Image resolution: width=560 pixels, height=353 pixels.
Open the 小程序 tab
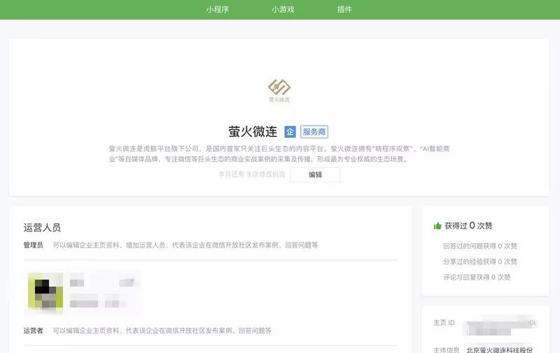[218, 10]
